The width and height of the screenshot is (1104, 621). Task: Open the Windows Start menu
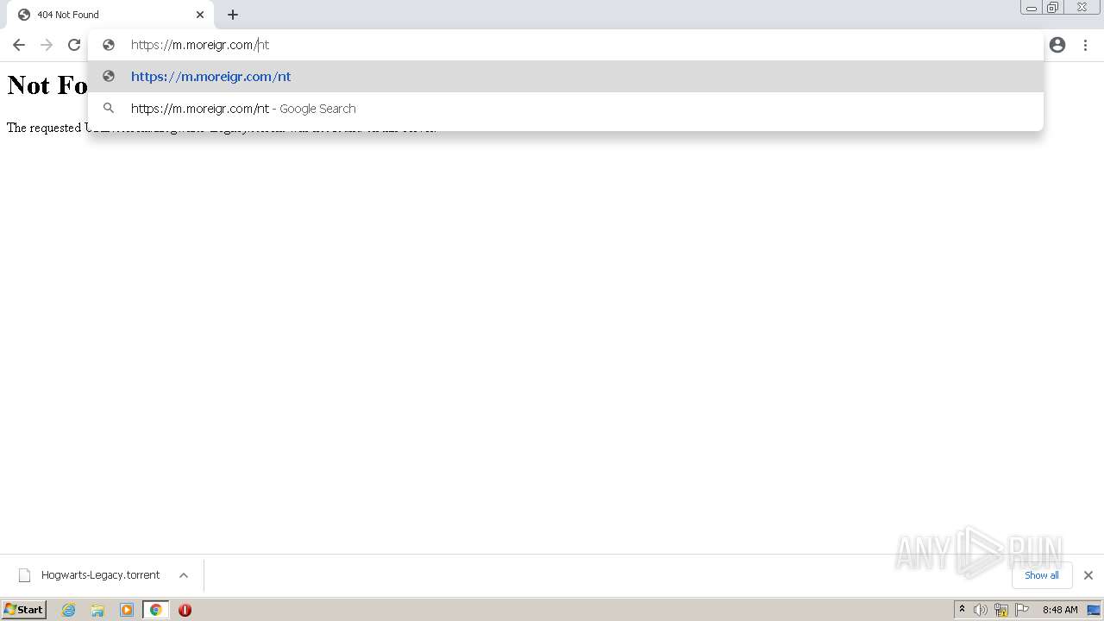[23, 610]
